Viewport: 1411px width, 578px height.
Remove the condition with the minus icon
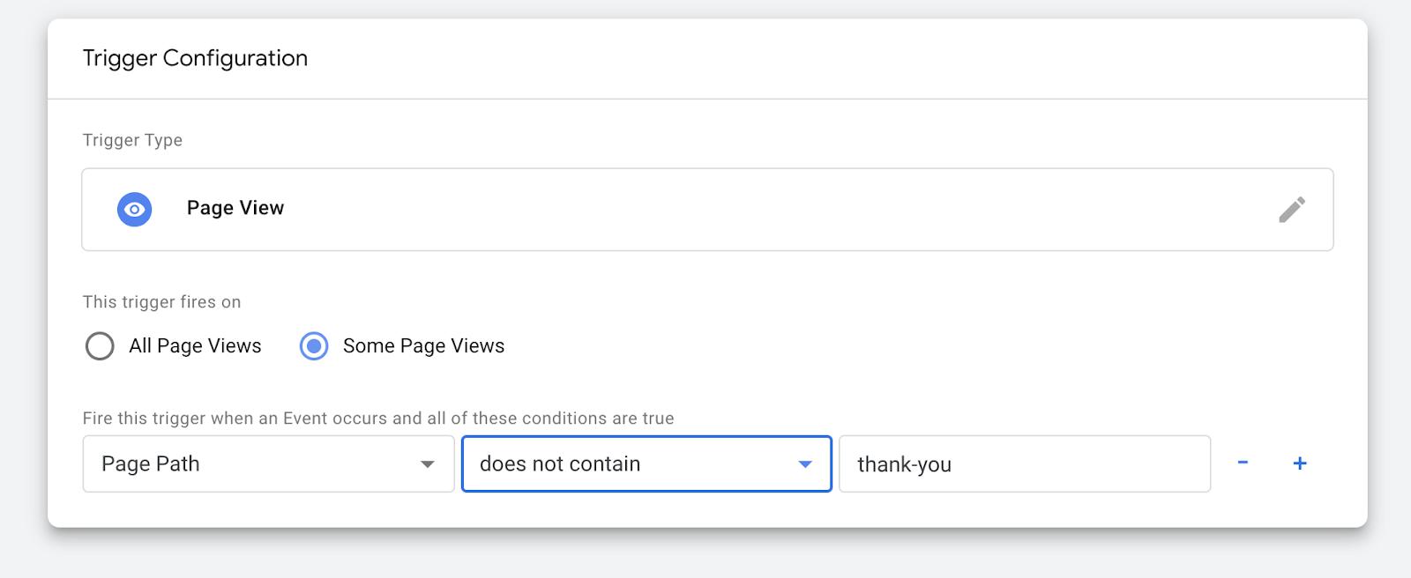pos(1243,463)
